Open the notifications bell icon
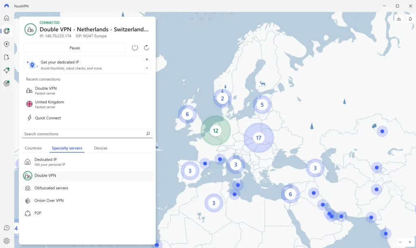The image size is (416, 248). (410, 19)
